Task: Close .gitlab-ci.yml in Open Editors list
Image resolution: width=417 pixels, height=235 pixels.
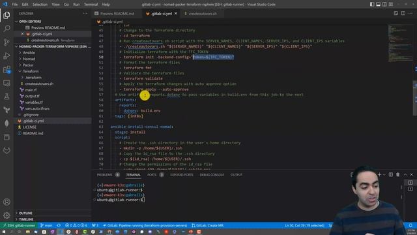Action: [22, 34]
